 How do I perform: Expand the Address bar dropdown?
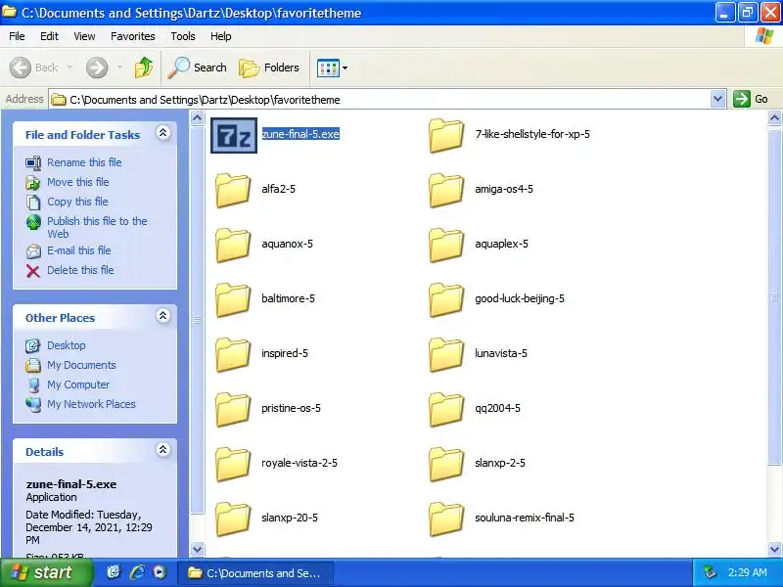click(717, 99)
